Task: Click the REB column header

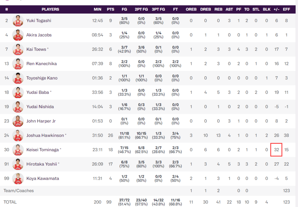Action: (x=218, y=9)
